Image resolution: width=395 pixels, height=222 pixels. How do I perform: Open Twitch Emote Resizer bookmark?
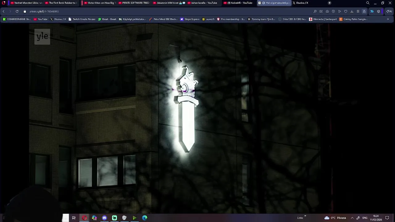[x=82, y=19]
